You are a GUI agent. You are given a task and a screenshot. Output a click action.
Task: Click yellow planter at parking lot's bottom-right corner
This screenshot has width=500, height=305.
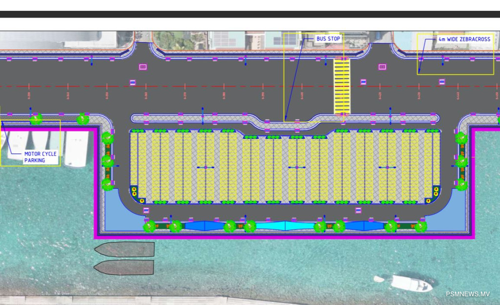pyautogui.click(x=428, y=200)
